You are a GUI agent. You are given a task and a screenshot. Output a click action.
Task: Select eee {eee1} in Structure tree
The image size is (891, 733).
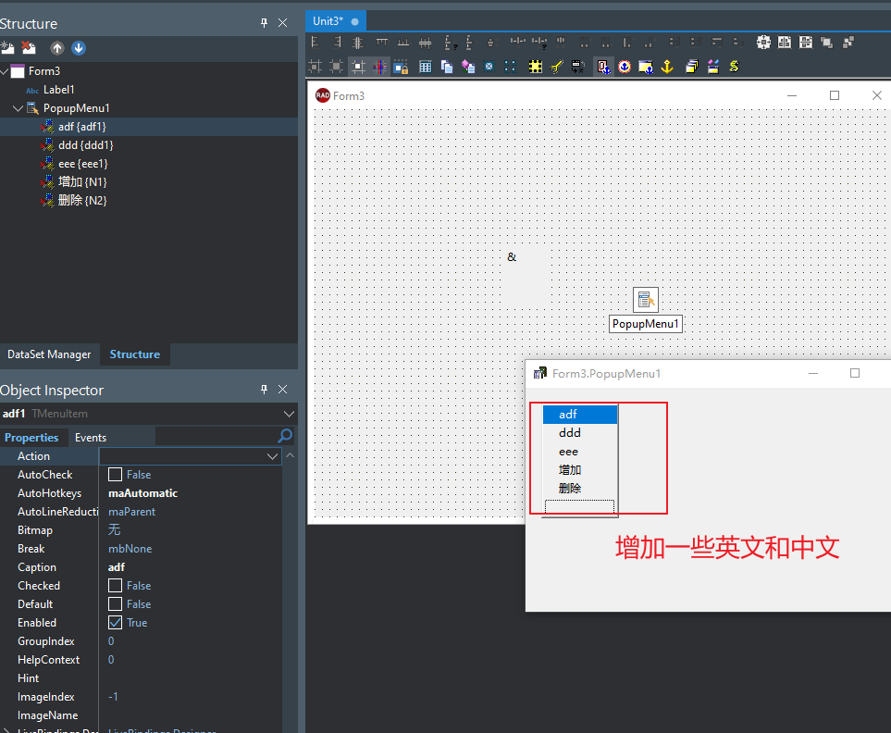point(83,164)
